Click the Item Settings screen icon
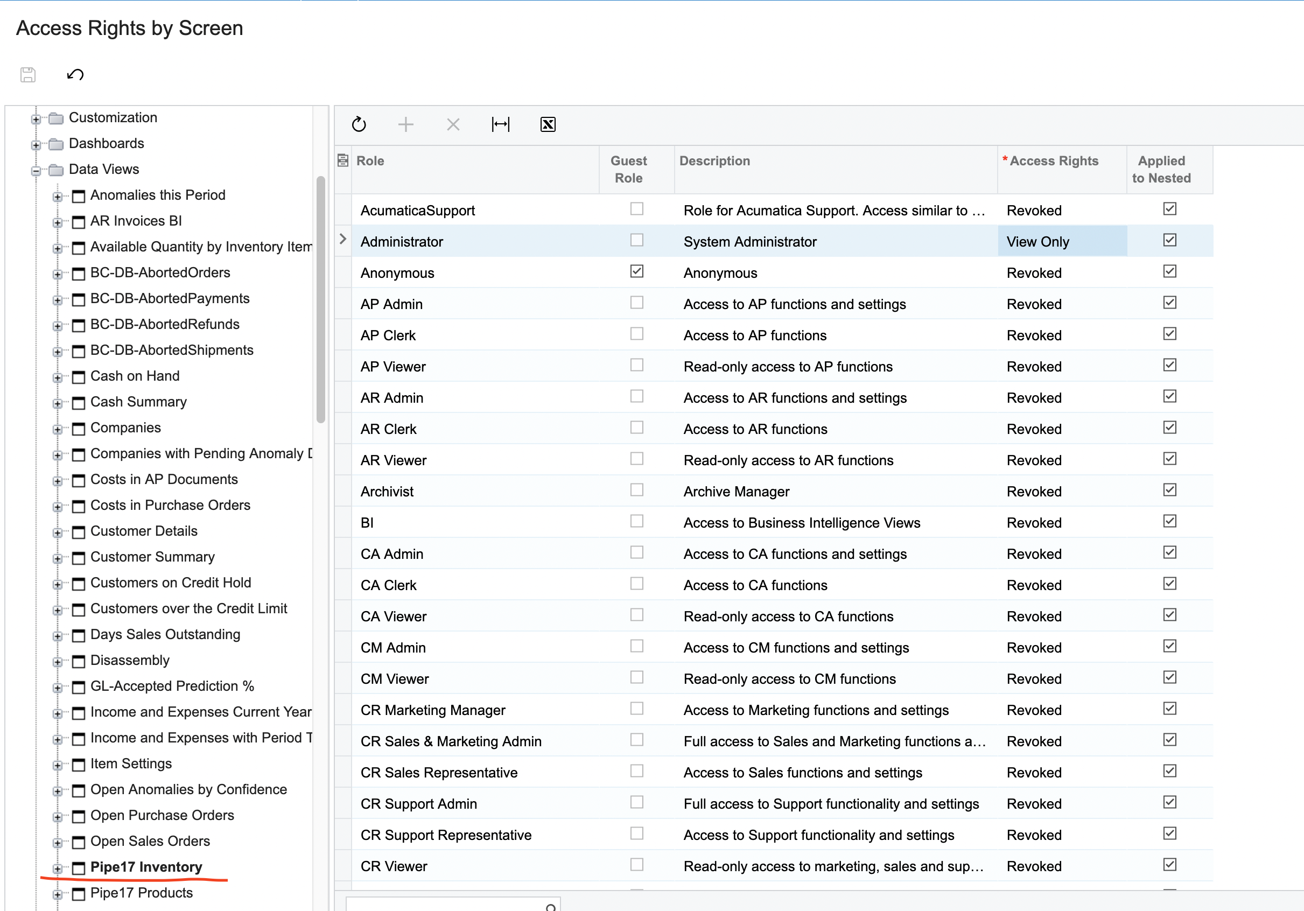1304x911 pixels. click(x=79, y=765)
